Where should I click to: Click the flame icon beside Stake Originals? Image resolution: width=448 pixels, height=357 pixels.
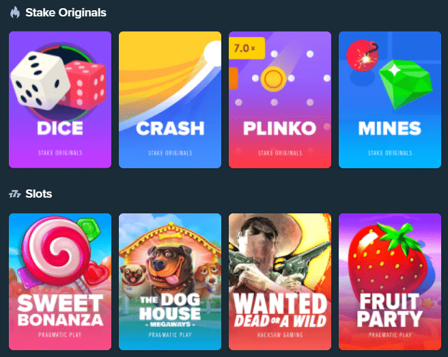pyautogui.click(x=15, y=12)
